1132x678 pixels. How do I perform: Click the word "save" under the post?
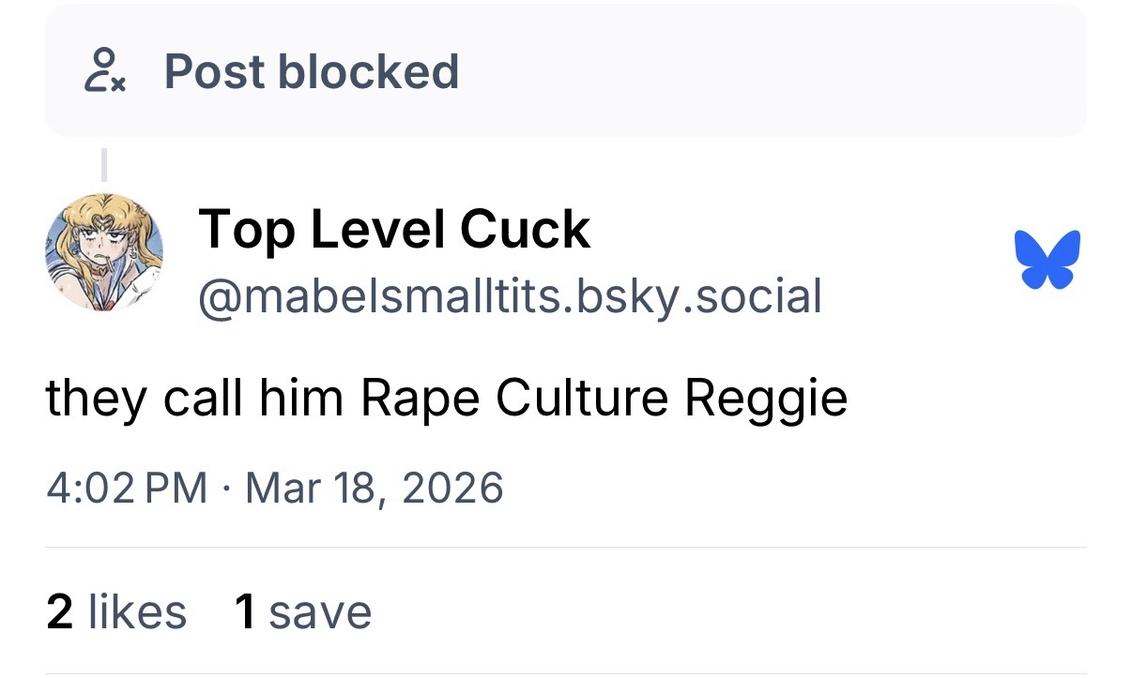[x=320, y=611]
